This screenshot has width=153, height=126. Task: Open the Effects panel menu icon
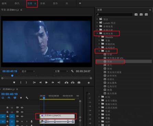point(150,10)
